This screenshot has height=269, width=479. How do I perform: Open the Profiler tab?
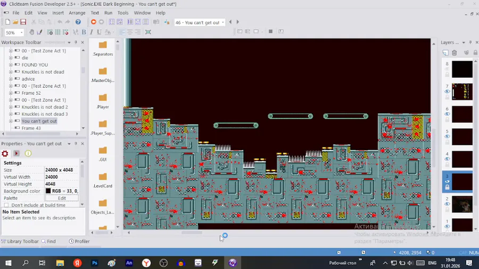[x=79, y=241]
